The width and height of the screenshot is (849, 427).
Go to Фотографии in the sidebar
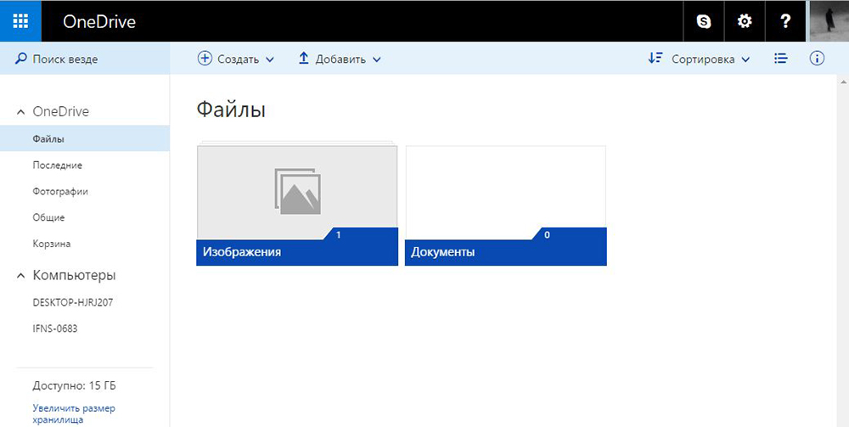click(60, 192)
